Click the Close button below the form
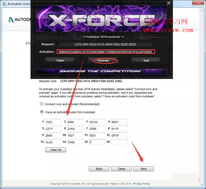 pyautogui.click(x=121, y=169)
